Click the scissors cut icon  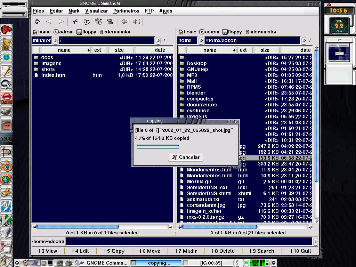coord(74,22)
